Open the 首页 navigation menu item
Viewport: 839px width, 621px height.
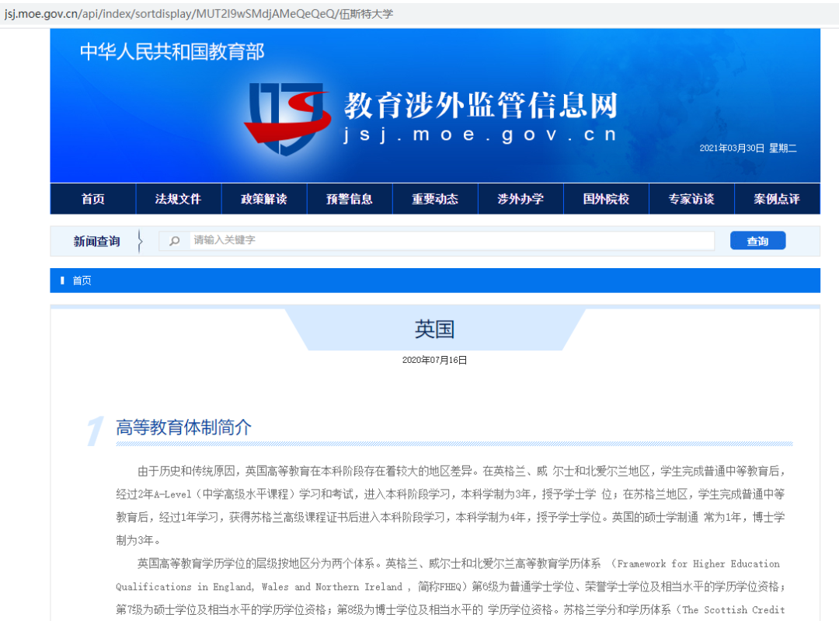93,199
